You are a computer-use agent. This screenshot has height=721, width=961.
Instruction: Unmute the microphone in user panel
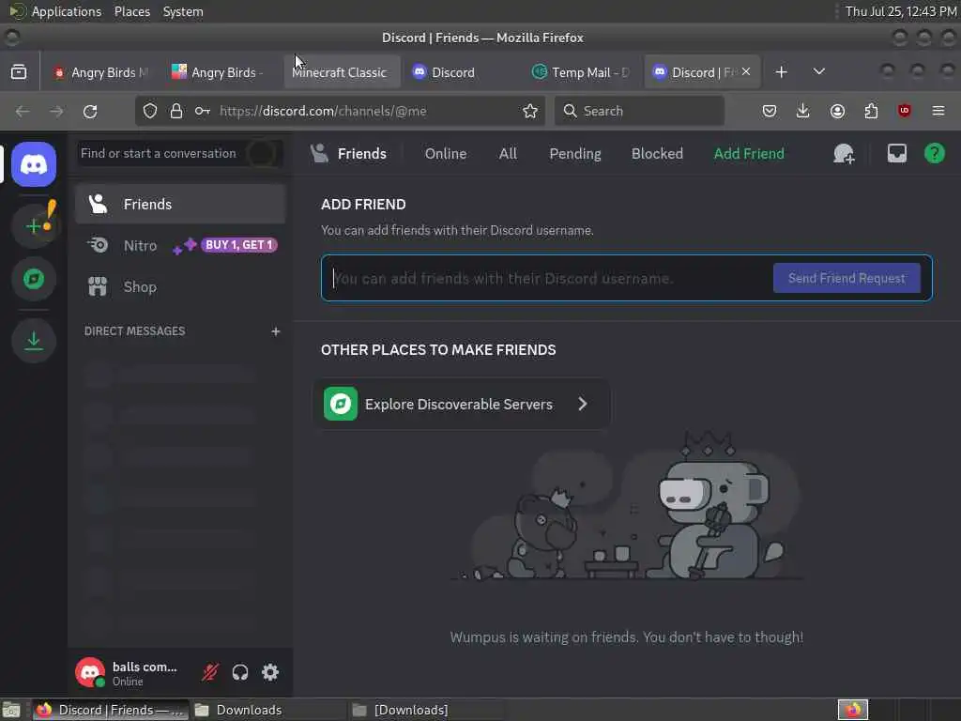point(209,672)
